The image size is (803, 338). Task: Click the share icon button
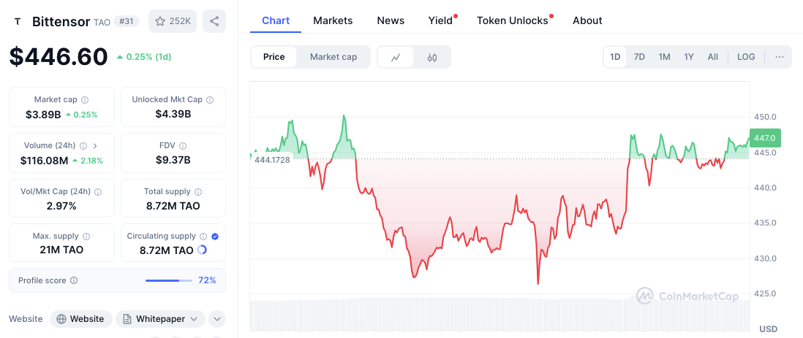(x=214, y=21)
